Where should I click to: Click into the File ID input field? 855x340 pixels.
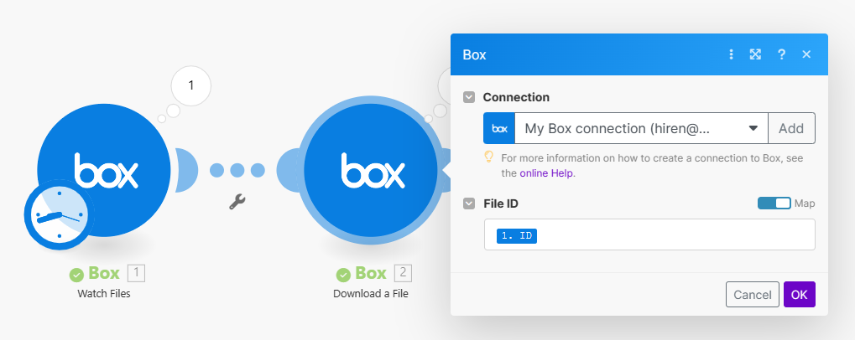649,234
